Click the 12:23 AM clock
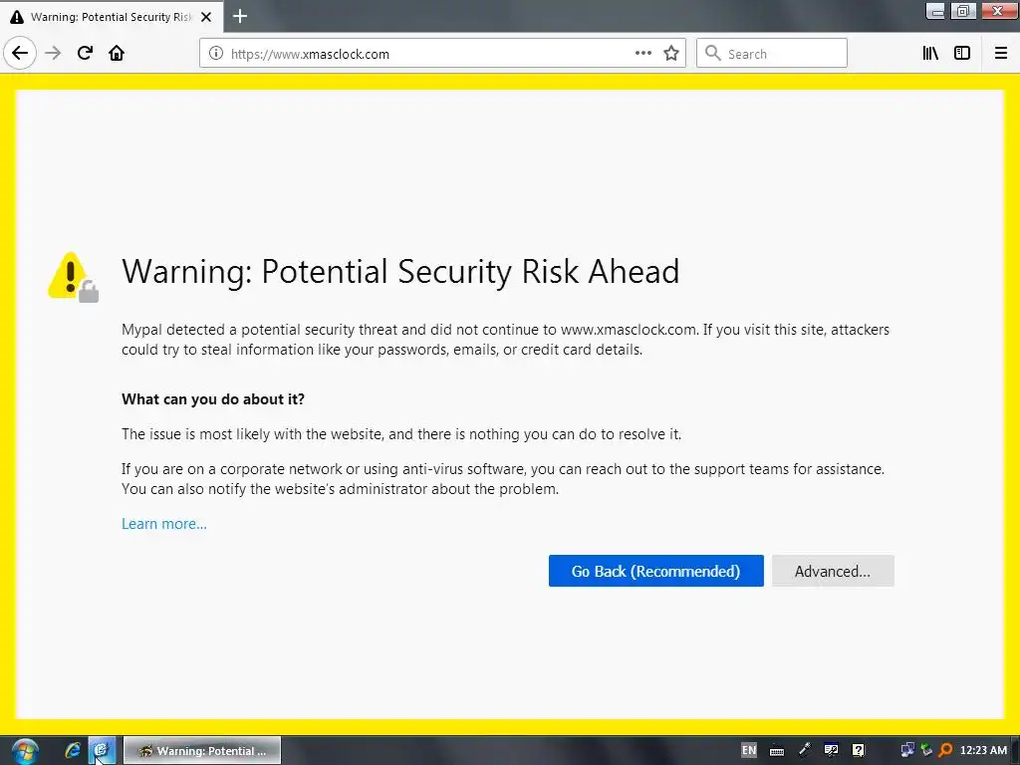The height and width of the screenshot is (765, 1020). click(x=983, y=750)
